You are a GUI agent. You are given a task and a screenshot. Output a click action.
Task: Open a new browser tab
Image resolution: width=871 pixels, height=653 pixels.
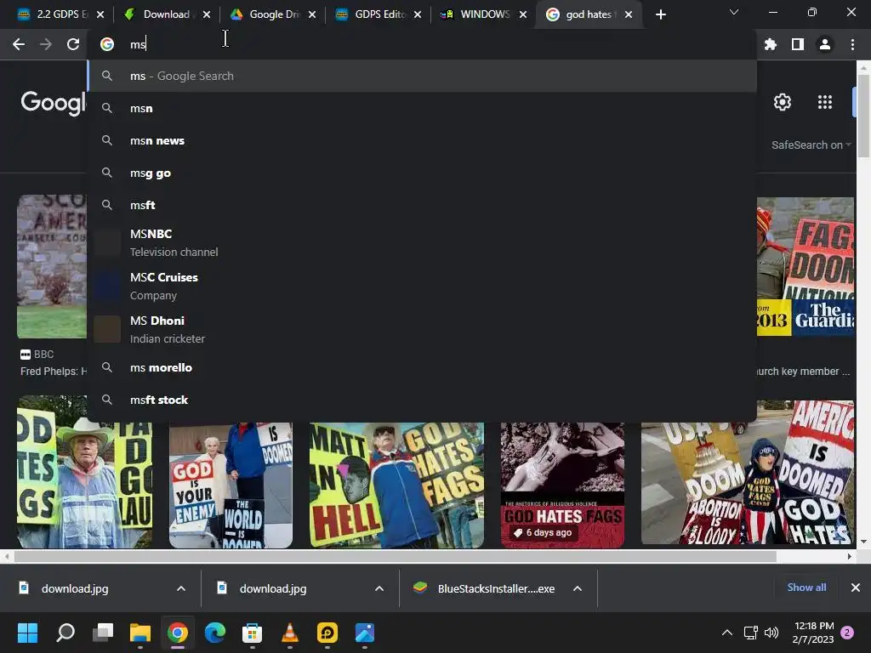[660, 14]
